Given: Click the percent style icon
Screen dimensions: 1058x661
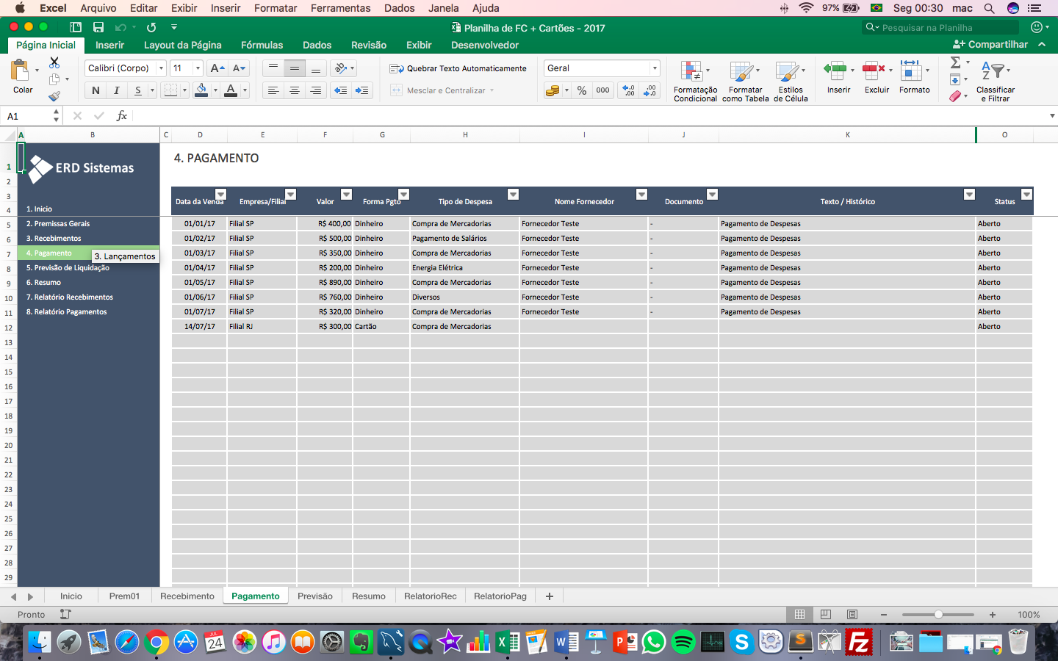Looking at the screenshot, I should [x=581, y=90].
